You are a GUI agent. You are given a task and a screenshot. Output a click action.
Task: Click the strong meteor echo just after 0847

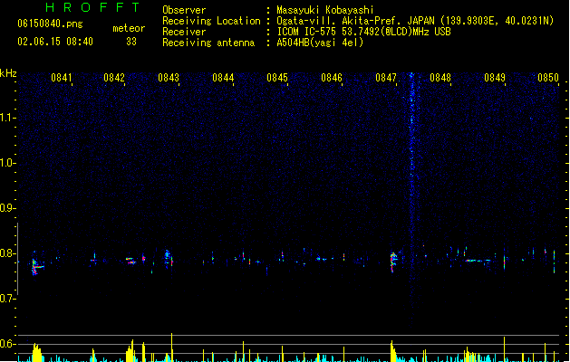pos(393,262)
